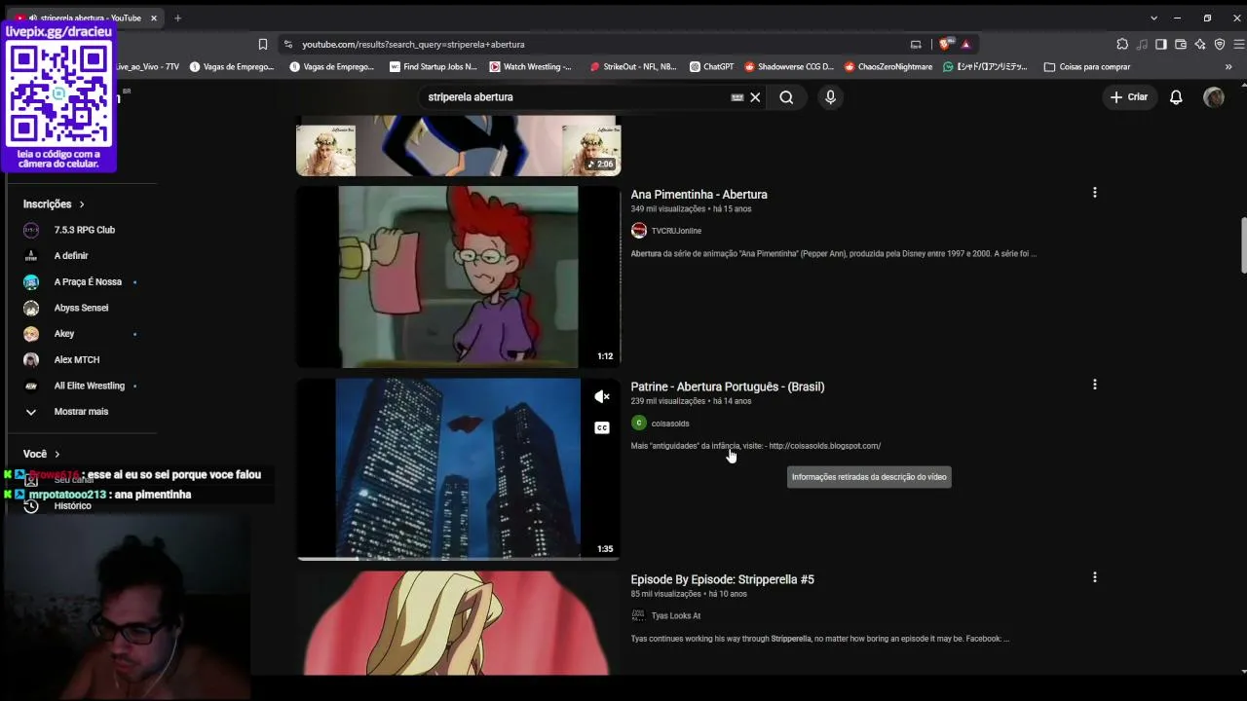This screenshot has width=1247, height=701.
Task: Close the striperela abertura YouTube tab
Action: (153, 18)
